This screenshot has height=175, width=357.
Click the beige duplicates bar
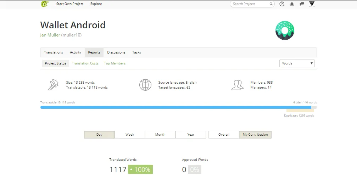point(300,111)
